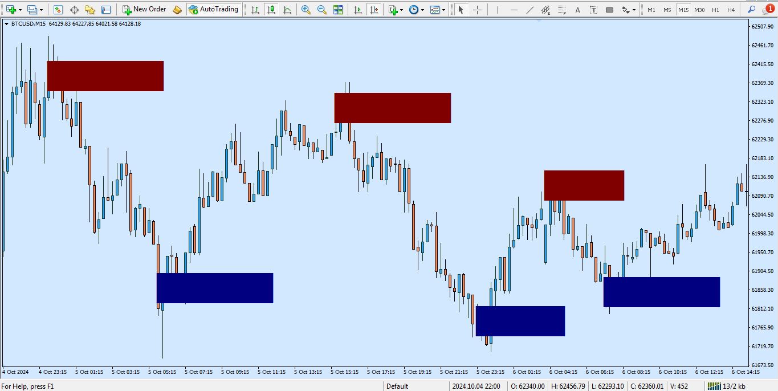778x391 pixels.
Task: Switch chart to line chart style
Action: pyautogui.click(x=287, y=10)
